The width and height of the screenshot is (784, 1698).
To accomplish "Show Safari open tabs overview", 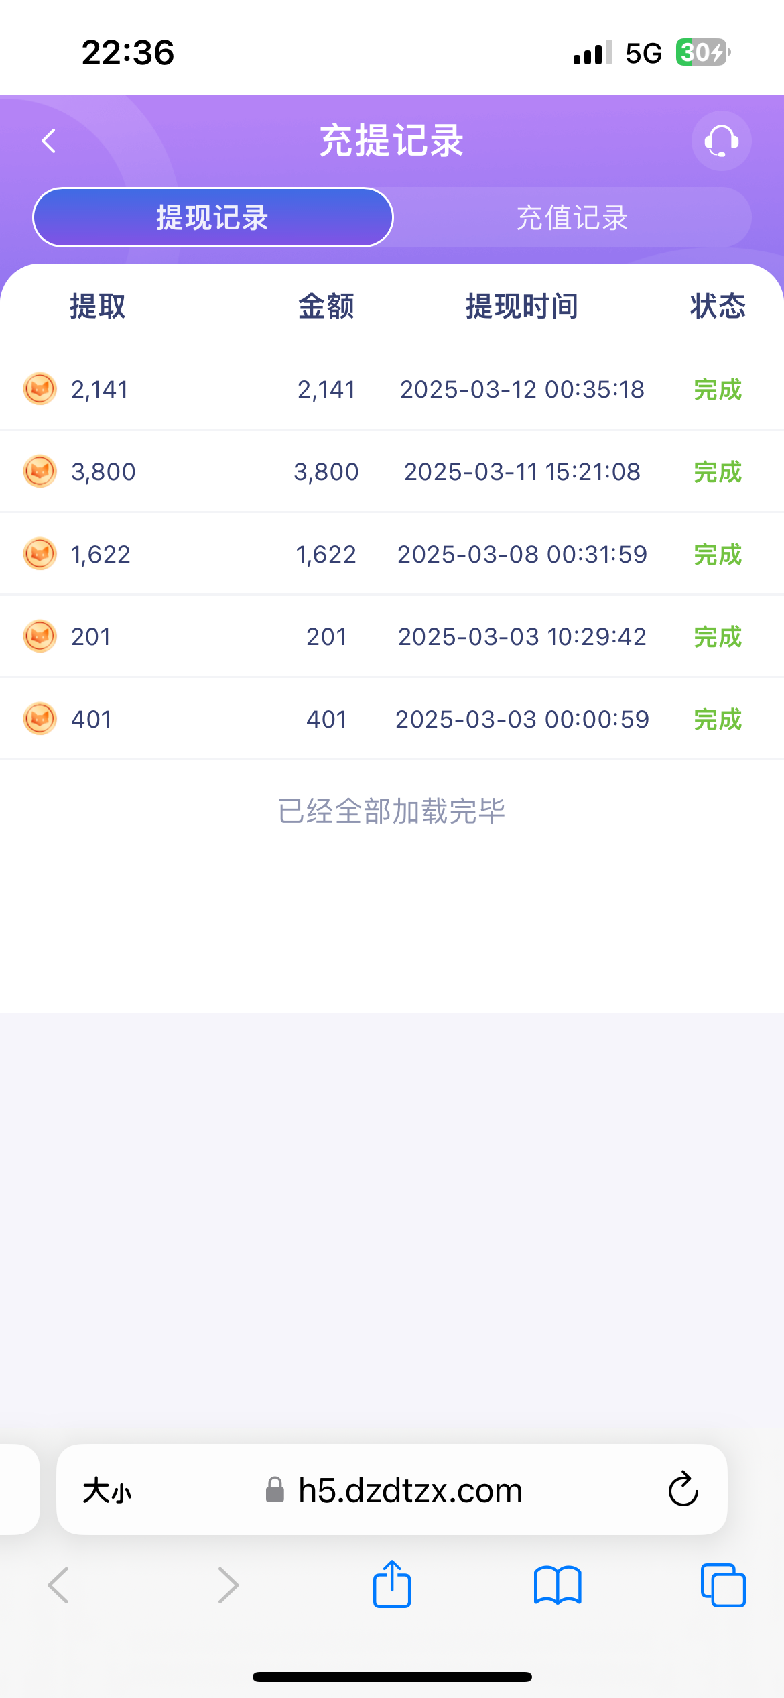I will [723, 1585].
